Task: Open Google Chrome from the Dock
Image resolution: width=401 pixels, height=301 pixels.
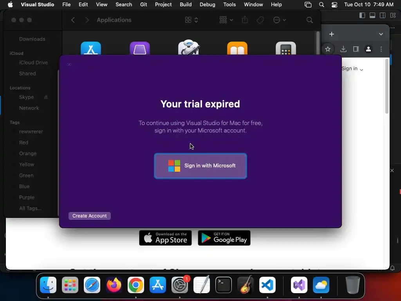Action: coord(136,285)
